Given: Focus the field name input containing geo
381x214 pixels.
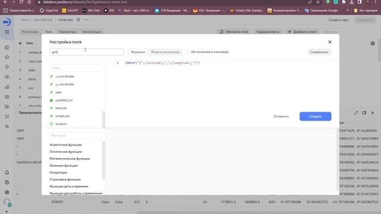Looking at the screenshot, I should [x=87, y=52].
